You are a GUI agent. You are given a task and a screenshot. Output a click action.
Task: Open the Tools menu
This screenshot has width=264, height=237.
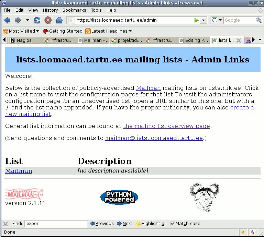96,10
